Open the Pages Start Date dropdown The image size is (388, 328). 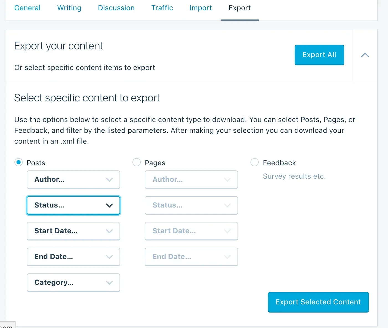click(192, 231)
